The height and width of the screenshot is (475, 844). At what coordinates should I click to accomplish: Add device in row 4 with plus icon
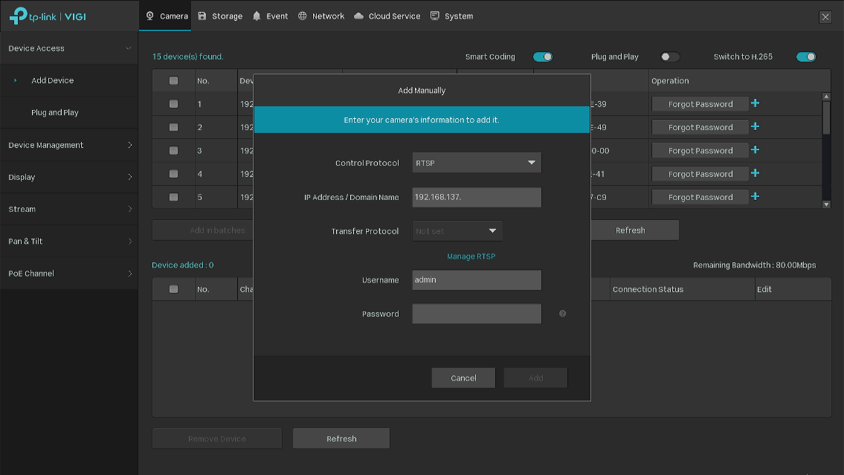click(x=756, y=173)
